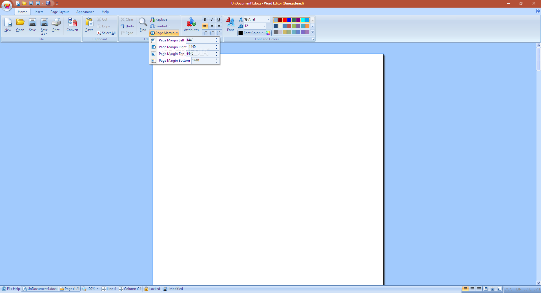
Task: Pick the bright red color swatch
Action: [x=285, y=20]
